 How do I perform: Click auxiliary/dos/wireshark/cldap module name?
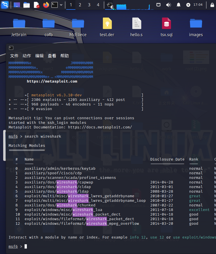click(58, 187)
